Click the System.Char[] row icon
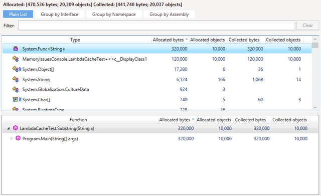Image resolution: width=321 pixels, height=196 pixels. (17, 99)
